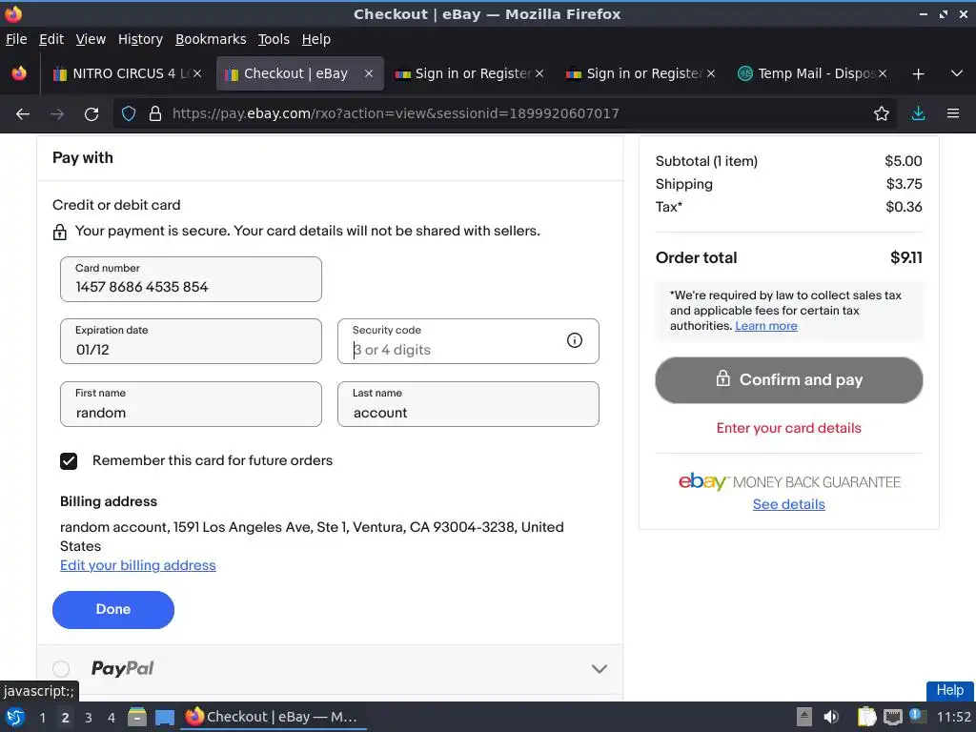Open the History menu
Viewport: 976px width, 732px height.
pyautogui.click(x=140, y=39)
